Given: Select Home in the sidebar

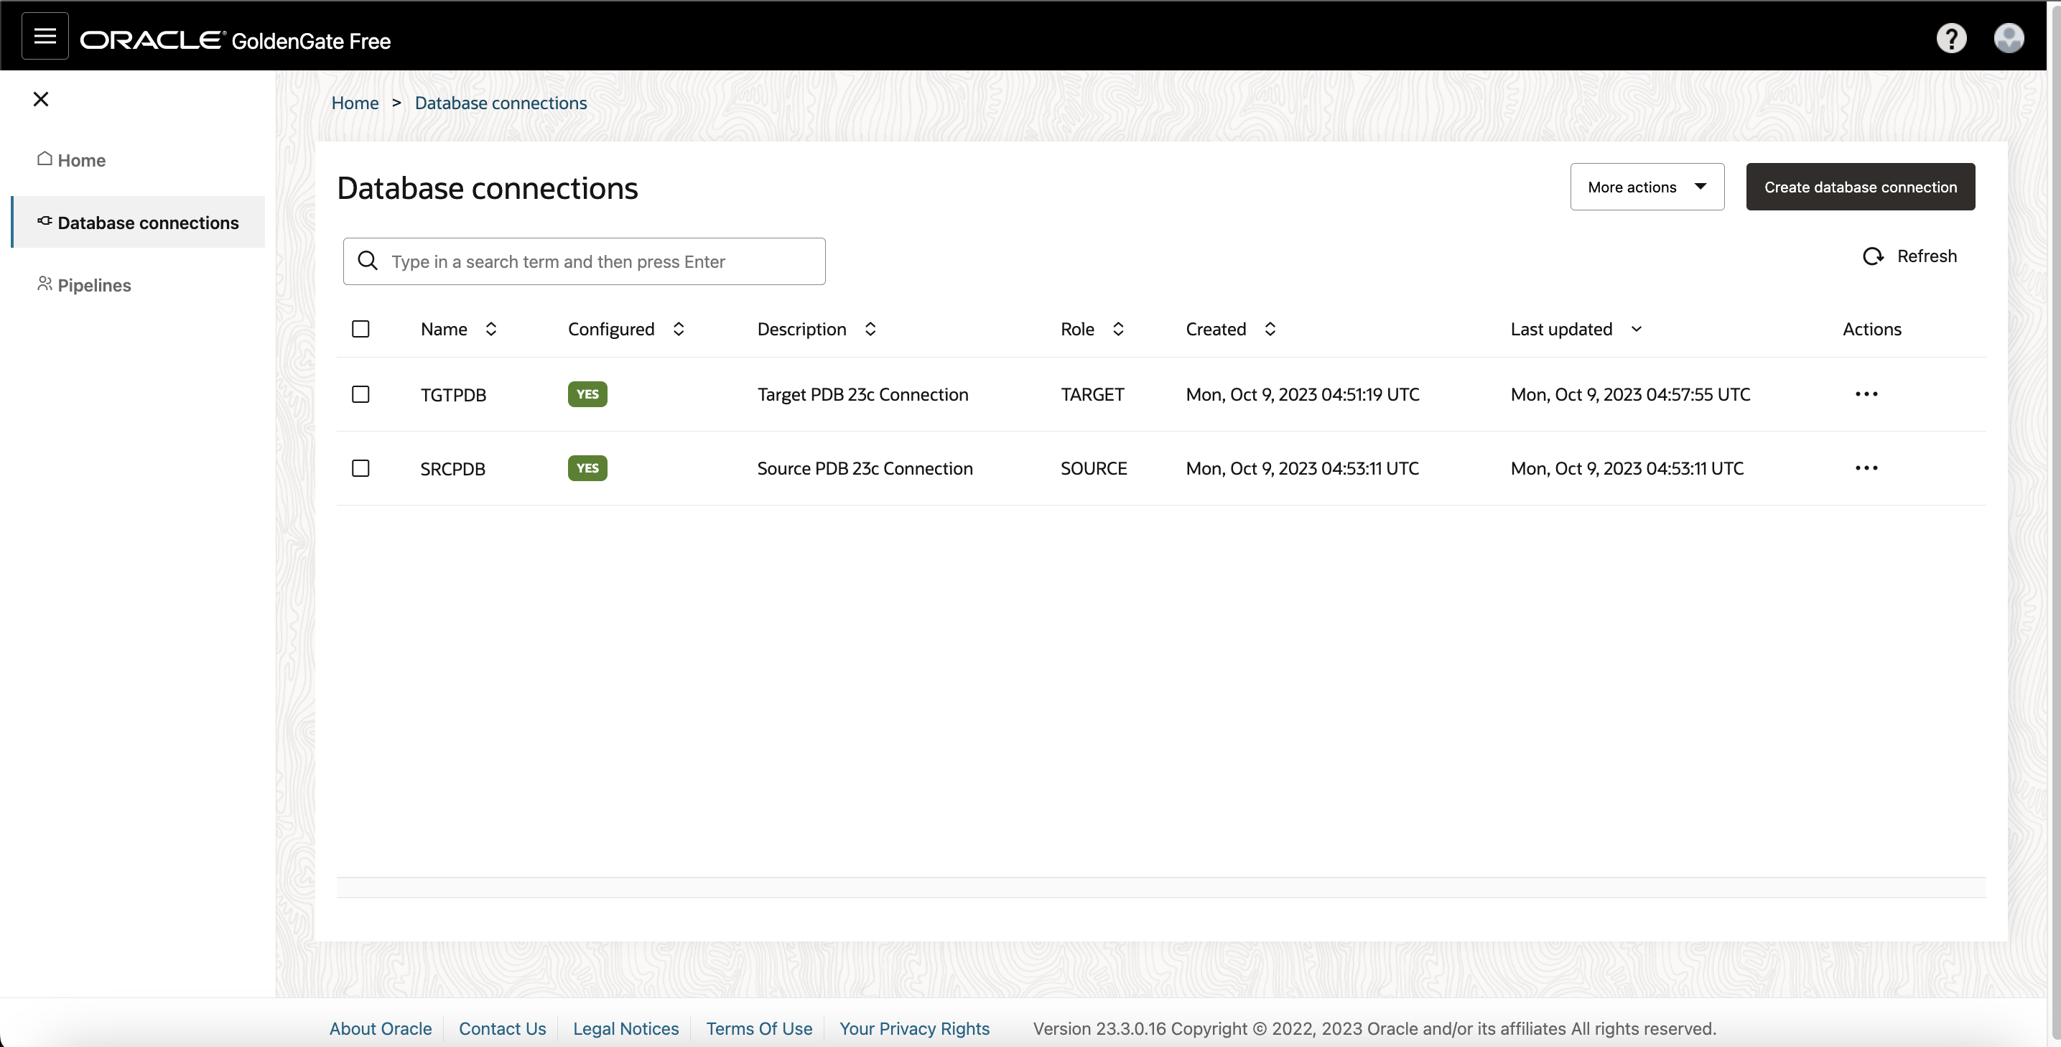Looking at the screenshot, I should pos(81,160).
